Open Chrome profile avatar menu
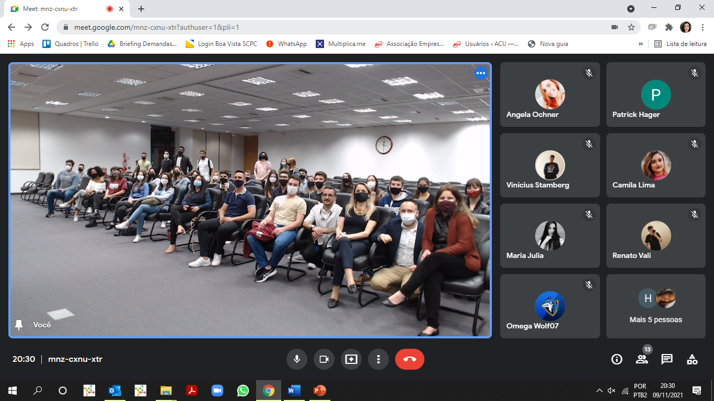 [x=686, y=27]
